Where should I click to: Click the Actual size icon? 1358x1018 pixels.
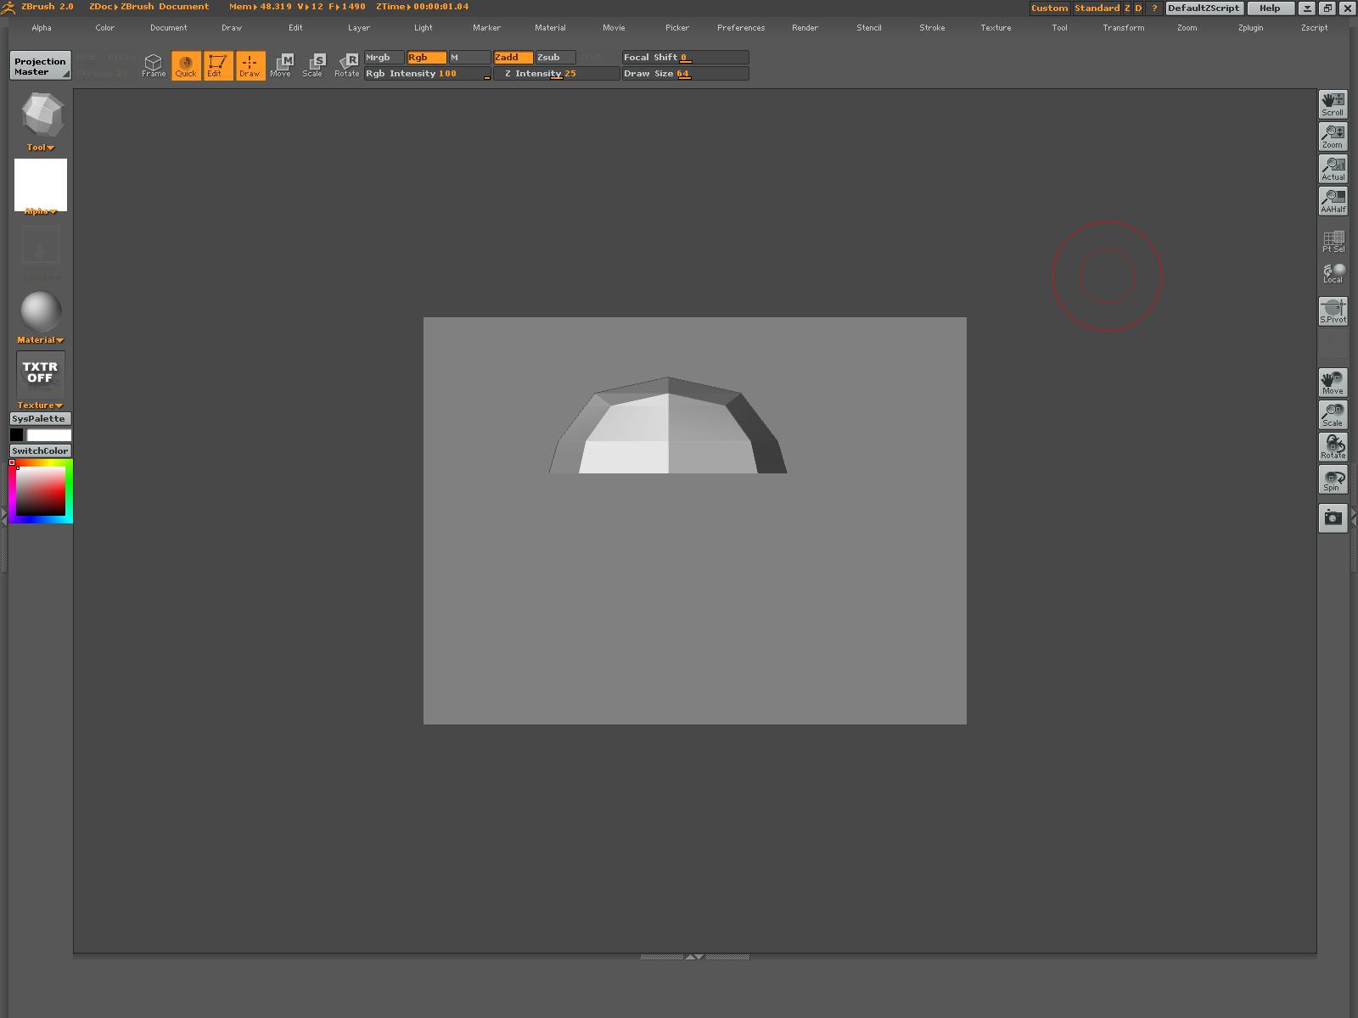pyautogui.click(x=1333, y=169)
